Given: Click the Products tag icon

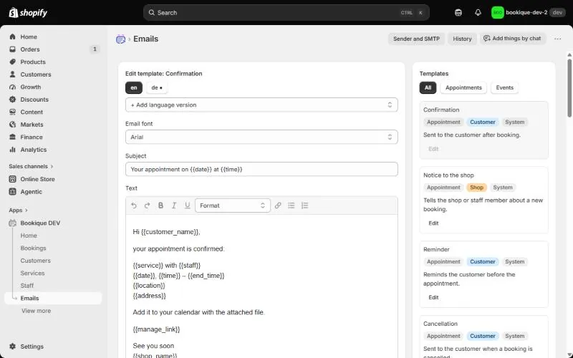Looking at the screenshot, I should point(13,62).
